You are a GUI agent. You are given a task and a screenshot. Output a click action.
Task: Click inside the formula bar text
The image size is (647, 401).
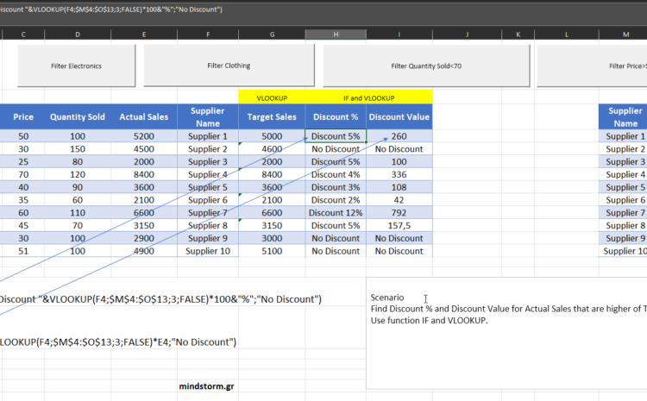pyautogui.click(x=111, y=9)
